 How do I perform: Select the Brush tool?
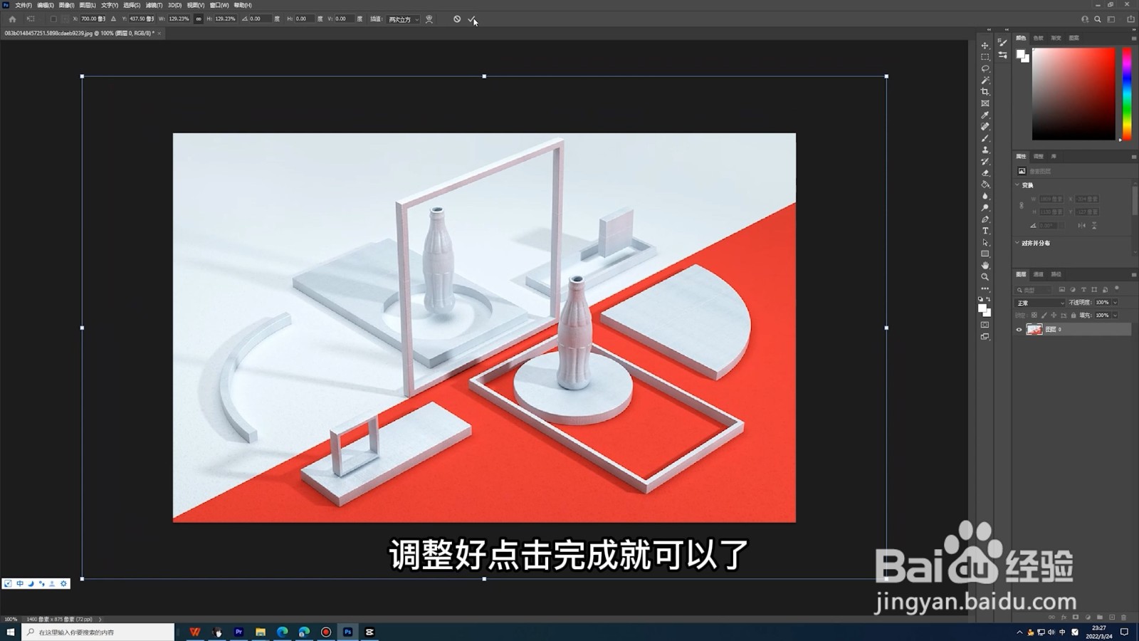pos(985,138)
